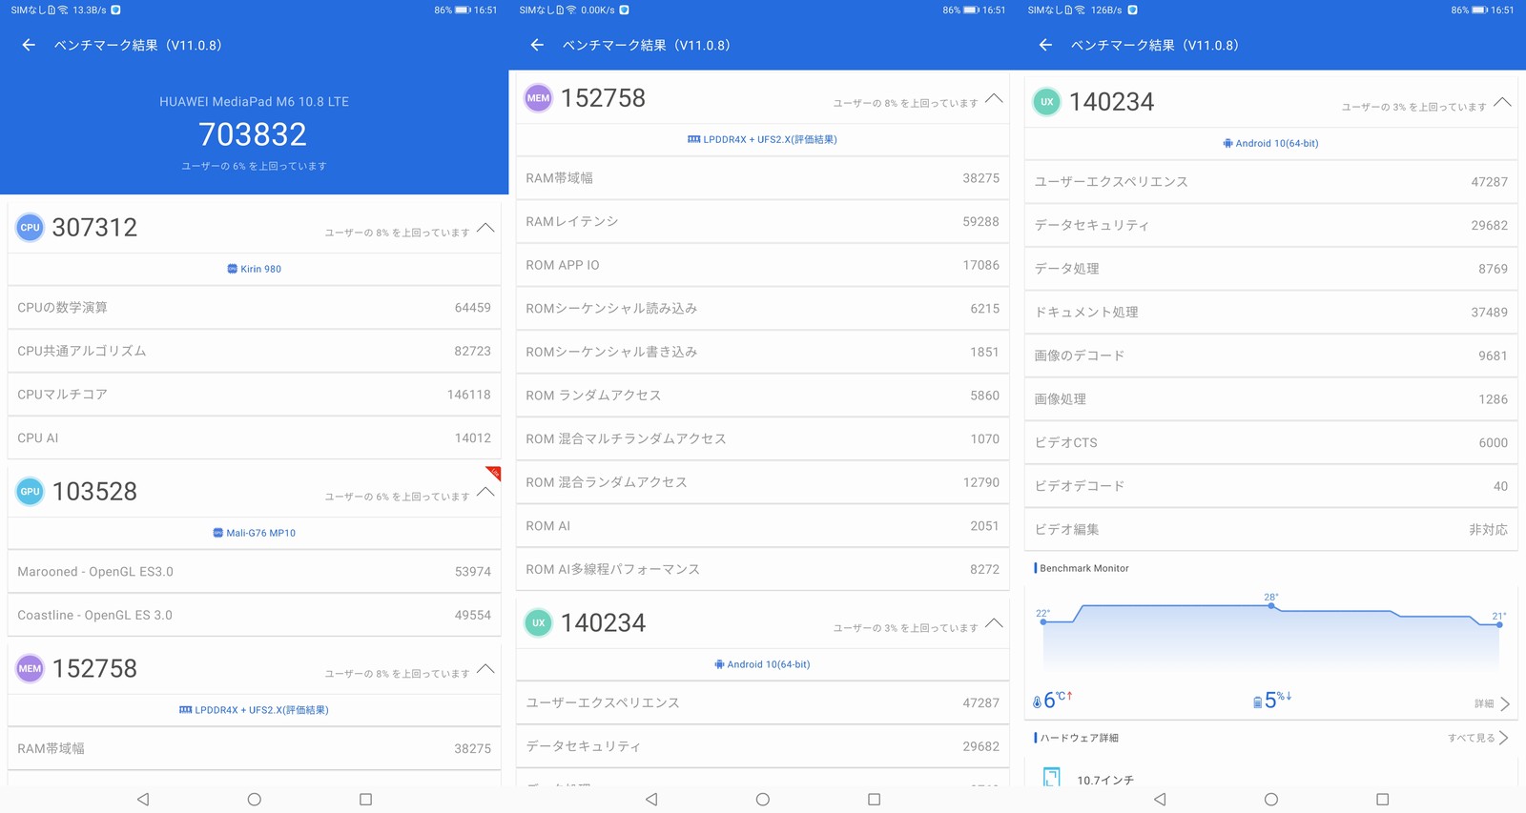Tap the battery icon showing 5%
The height and width of the screenshot is (813, 1526).
tap(1258, 702)
